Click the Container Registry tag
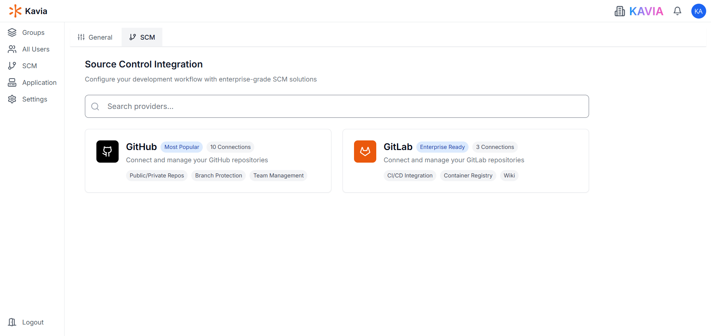Viewport: 711px width, 336px height. (x=468, y=176)
